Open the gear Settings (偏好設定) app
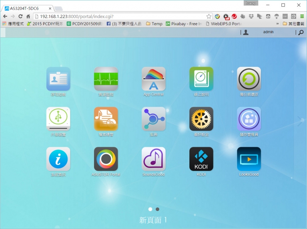 pos(201,119)
